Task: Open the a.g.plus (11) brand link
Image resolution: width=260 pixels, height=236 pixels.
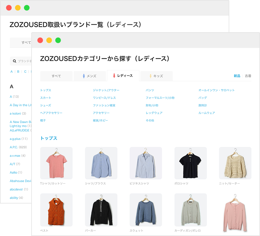Action: click(x=18, y=139)
